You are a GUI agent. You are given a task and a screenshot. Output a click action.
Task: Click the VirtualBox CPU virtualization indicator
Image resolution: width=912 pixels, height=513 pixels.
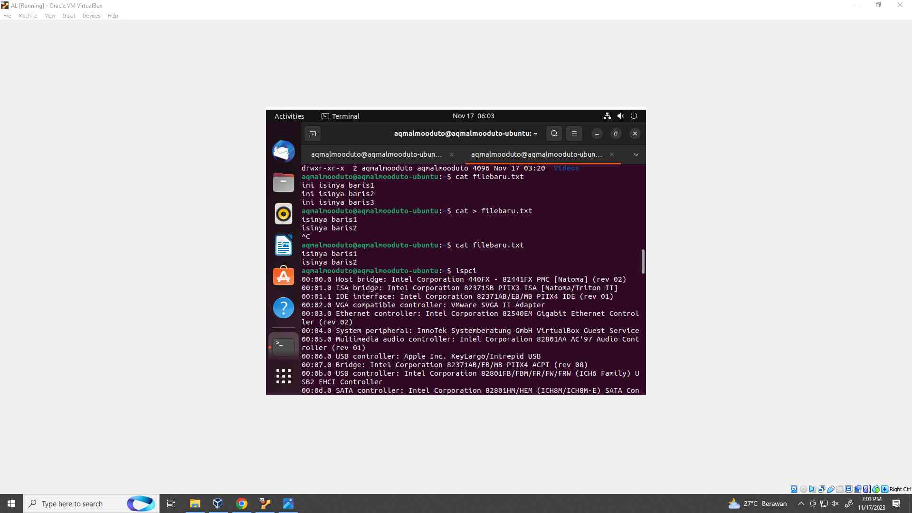pyautogui.click(x=866, y=489)
